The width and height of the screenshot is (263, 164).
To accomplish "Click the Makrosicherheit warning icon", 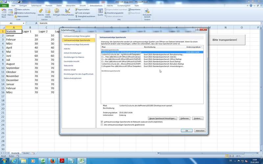I will pyautogui.click(x=16, y=17).
